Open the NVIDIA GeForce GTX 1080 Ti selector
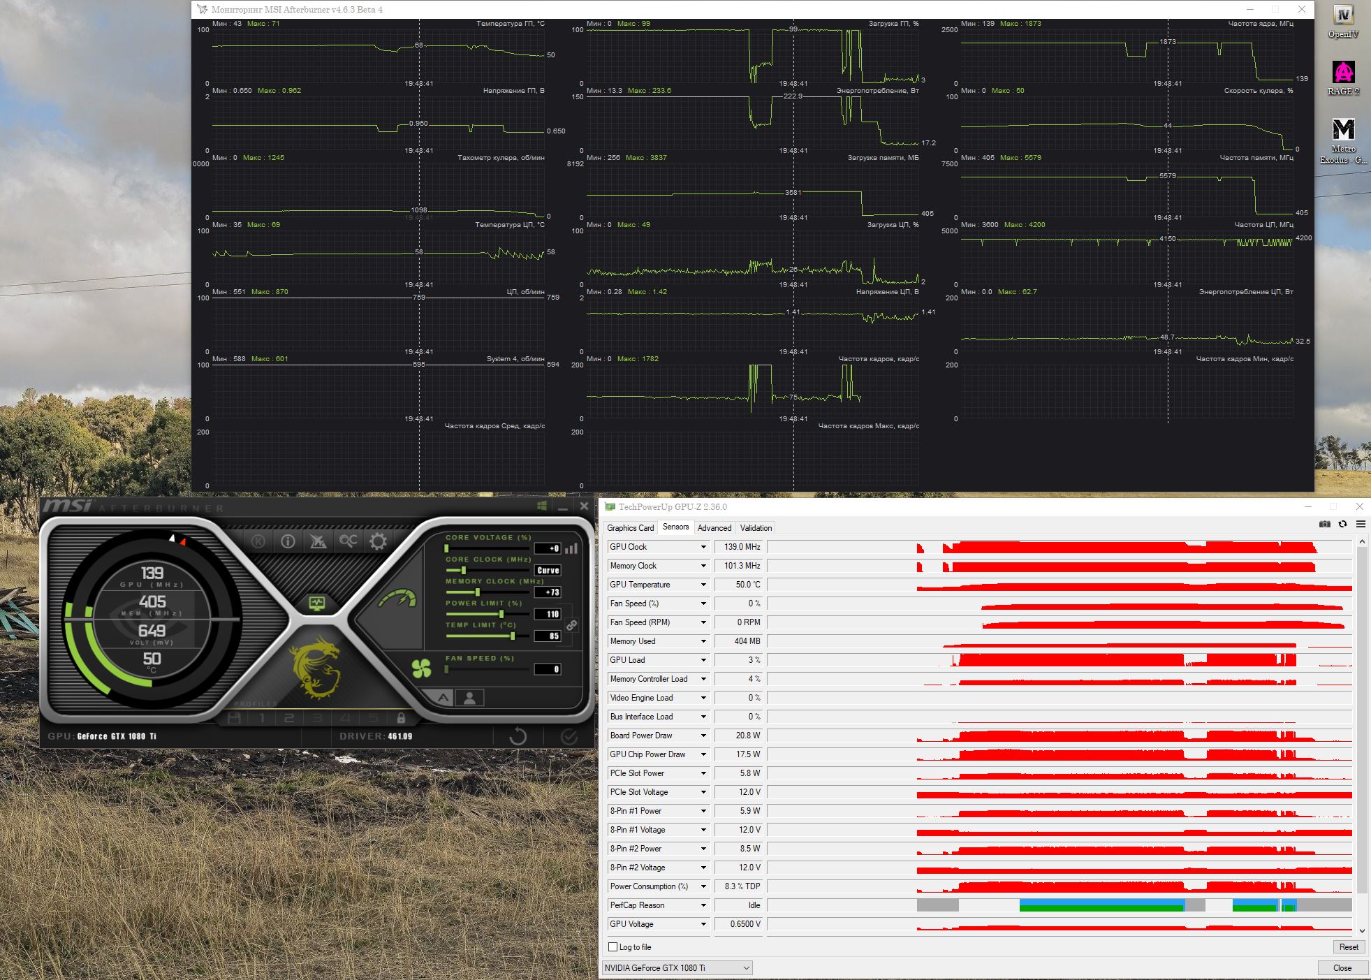The width and height of the screenshot is (1371, 980). (x=677, y=967)
